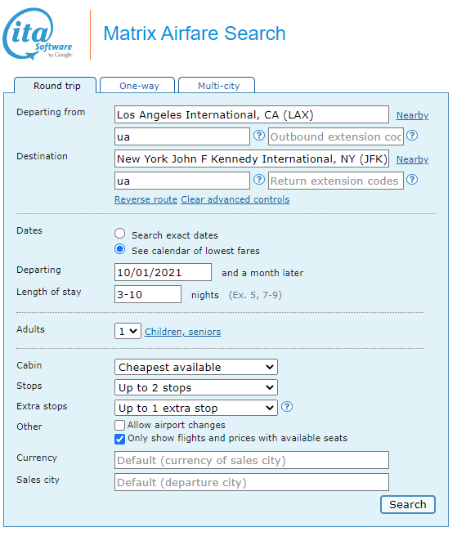Click the Departing date input field
The image size is (457, 536).
[x=163, y=272]
